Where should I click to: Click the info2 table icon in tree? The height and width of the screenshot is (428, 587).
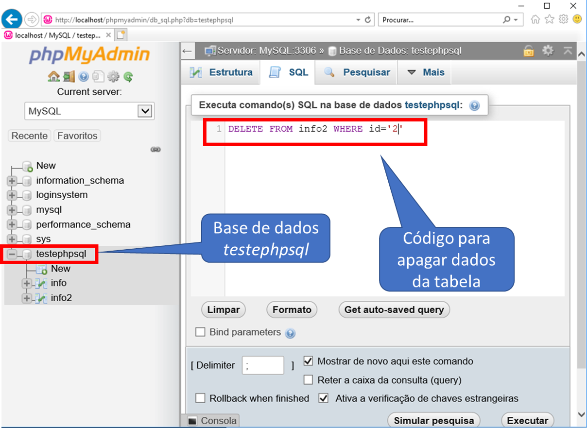pos(42,298)
